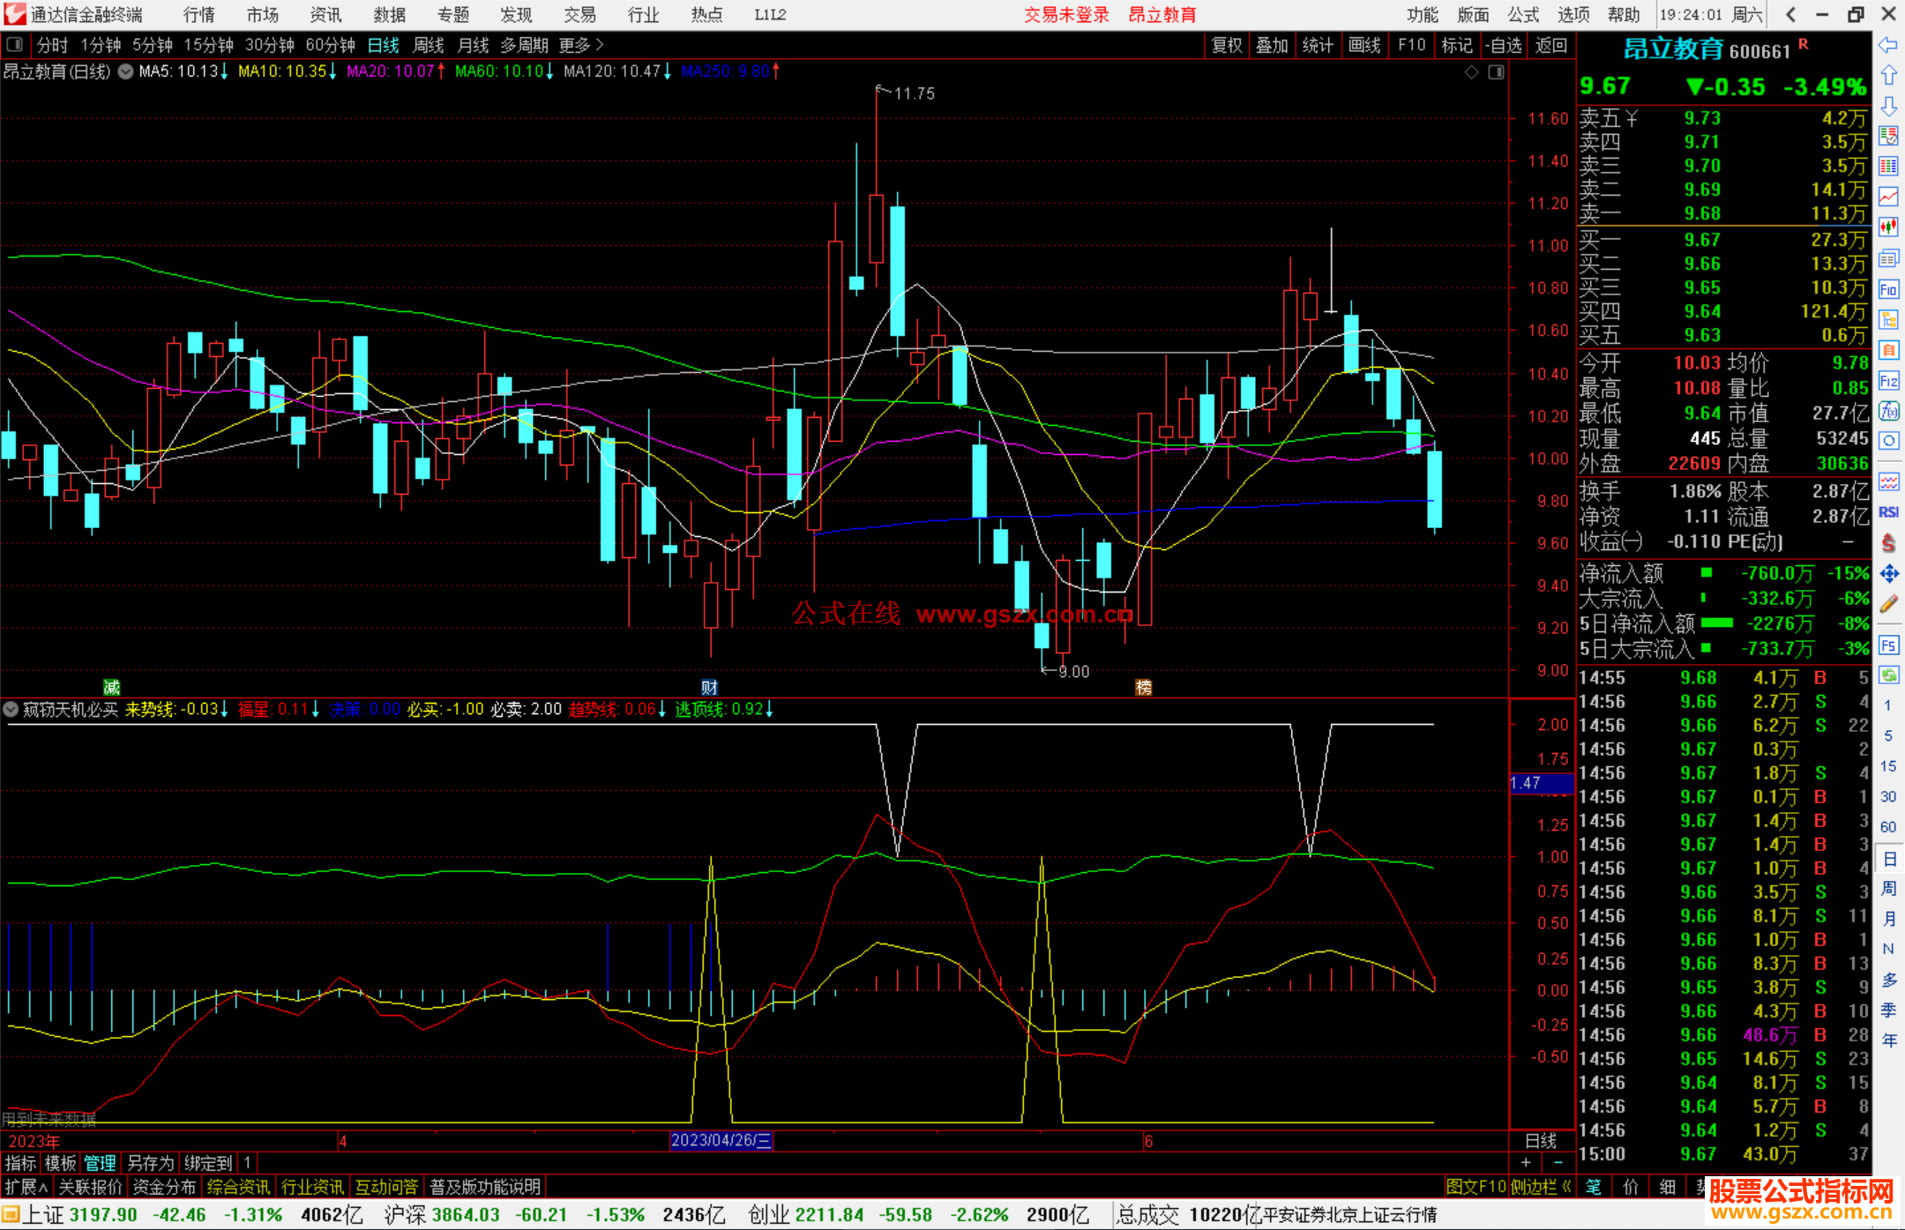The image size is (1905, 1230).
Task: Select the pencil drawing tool icon
Action: [1888, 605]
